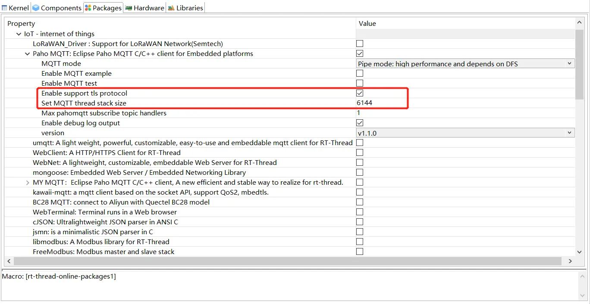
Task: Tick the Enable MQTT example checkbox
Action: (360, 73)
